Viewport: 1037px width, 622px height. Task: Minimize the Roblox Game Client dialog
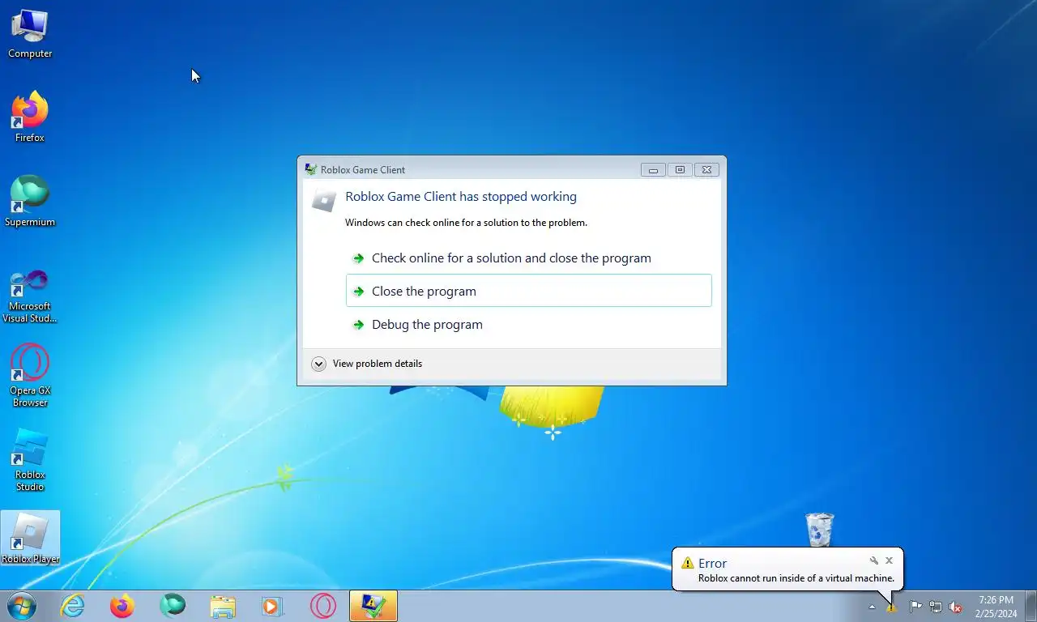pos(653,169)
